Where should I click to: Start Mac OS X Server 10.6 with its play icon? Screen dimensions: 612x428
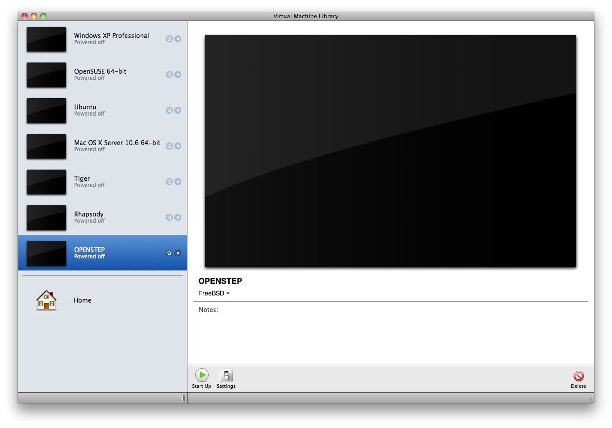pos(178,146)
